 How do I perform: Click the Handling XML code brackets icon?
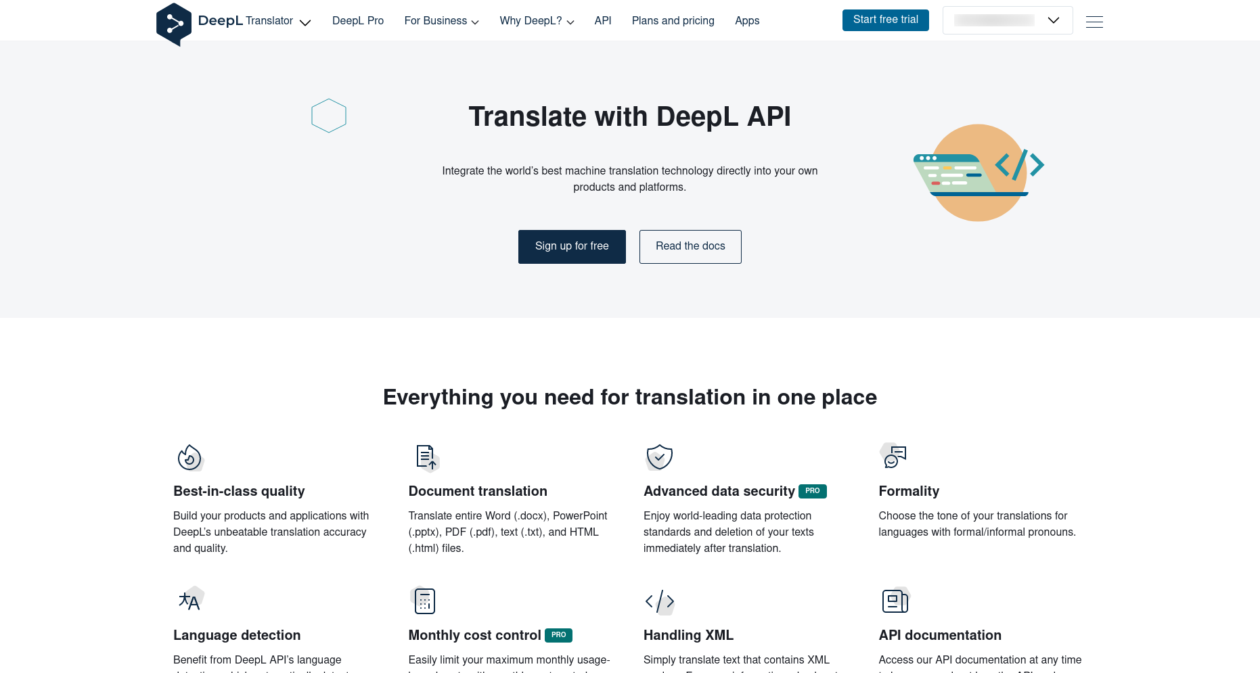659,601
